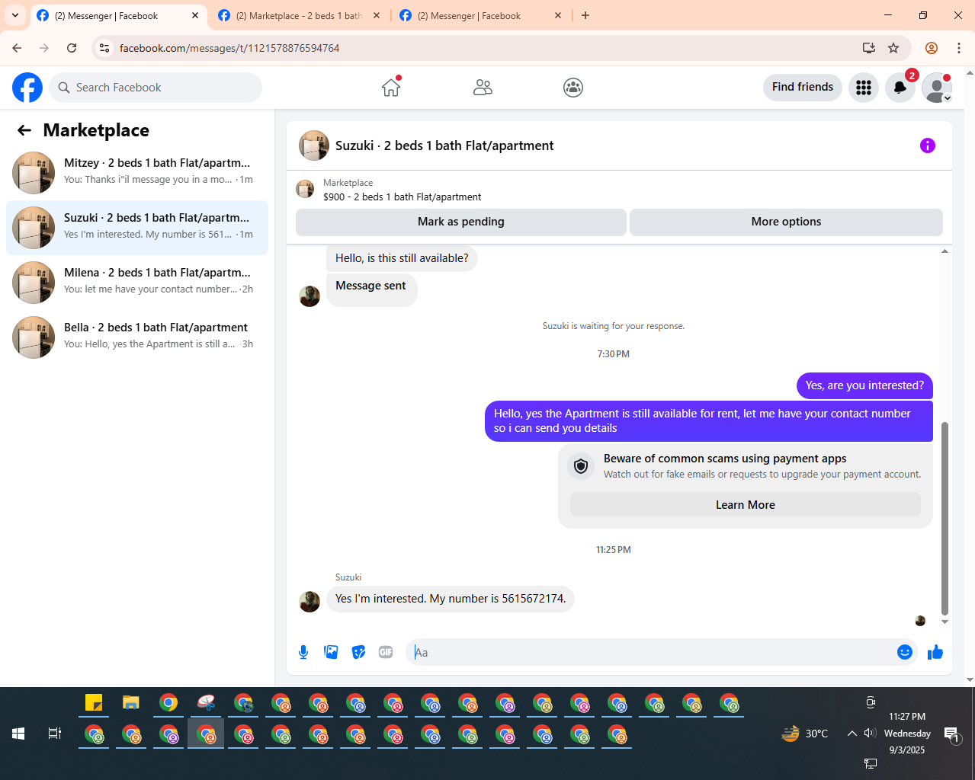Open the account profile menu
Image resolution: width=975 pixels, height=780 pixels.
[x=936, y=88]
